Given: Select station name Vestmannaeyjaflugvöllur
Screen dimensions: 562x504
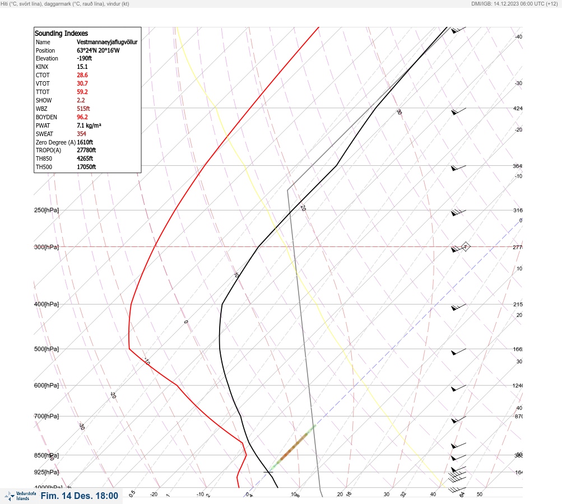Looking at the screenshot, I should tap(107, 42).
